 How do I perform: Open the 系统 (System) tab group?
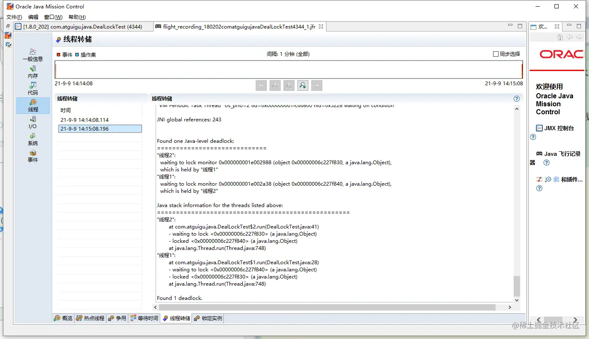[x=33, y=139]
